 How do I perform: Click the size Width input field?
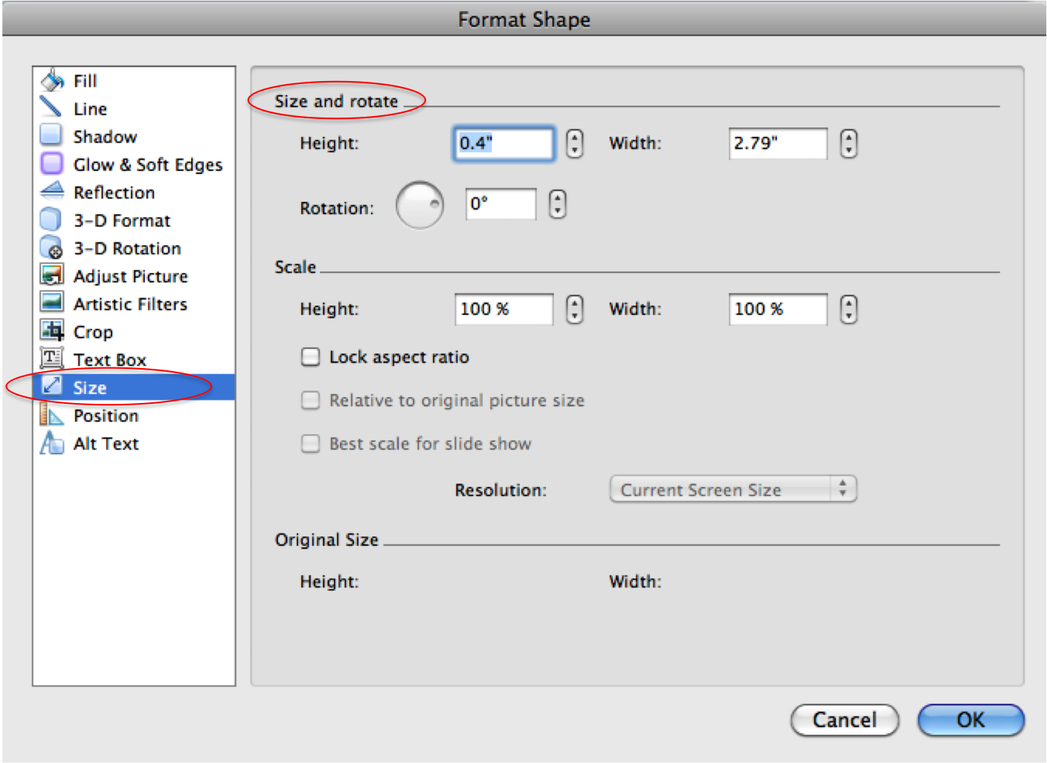(777, 144)
